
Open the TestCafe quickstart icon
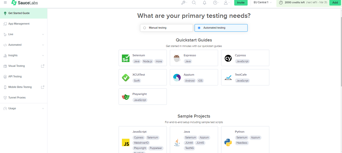tap(228, 77)
